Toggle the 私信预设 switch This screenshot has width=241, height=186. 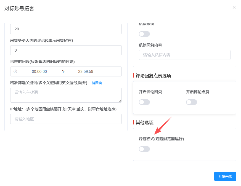[x=144, y=34]
